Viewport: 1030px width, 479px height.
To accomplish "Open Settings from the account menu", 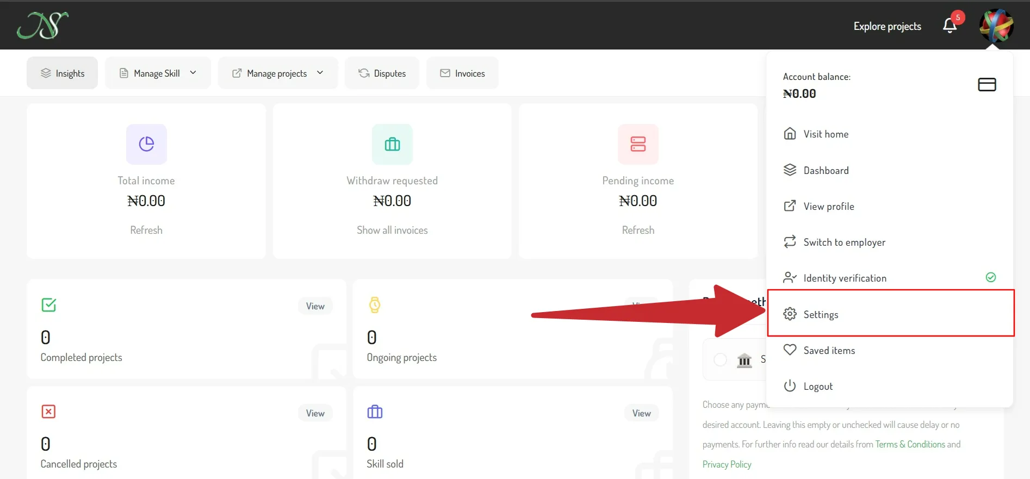I will tap(821, 314).
